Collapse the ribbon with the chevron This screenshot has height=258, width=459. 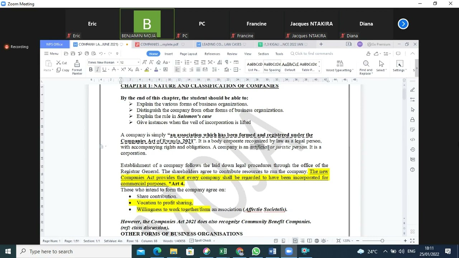pos(412,54)
